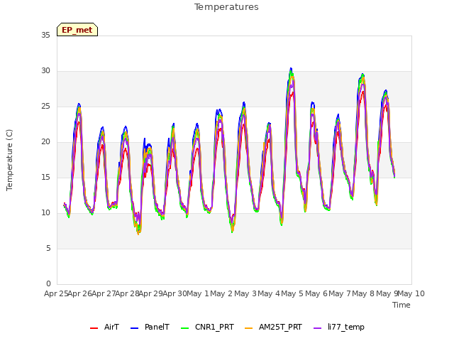This screenshot has height=341, width=454.
Task: Click the May 2 x-axis date label
Action: pyautogui.click(x=221, y=294)
